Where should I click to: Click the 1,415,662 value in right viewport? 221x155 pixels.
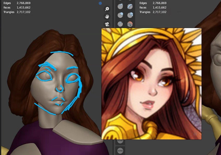point(159,8)
